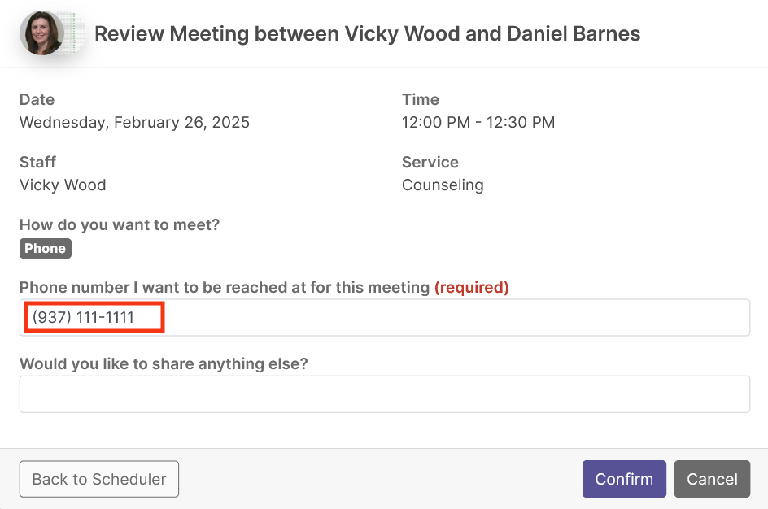
Task: Click the 12:00 PM - 12:30 PM time value
Action: 478,122
